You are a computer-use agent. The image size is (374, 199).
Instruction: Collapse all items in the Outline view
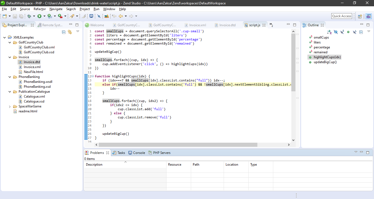point(361,32)
